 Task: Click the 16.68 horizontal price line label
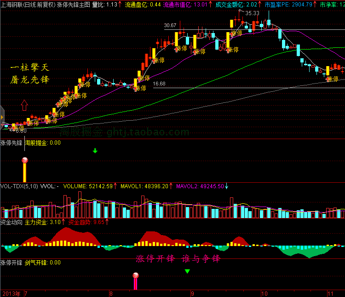[159, 84]
